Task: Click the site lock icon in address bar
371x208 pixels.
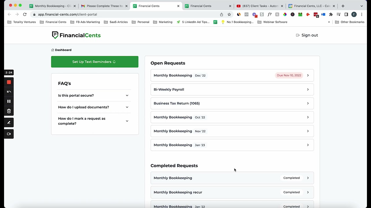Action: 34,14
